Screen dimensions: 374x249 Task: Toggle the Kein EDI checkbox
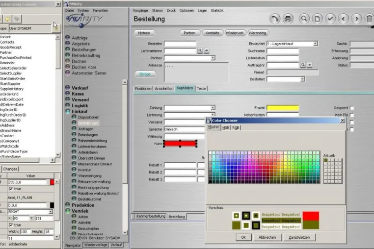(351, 115)
